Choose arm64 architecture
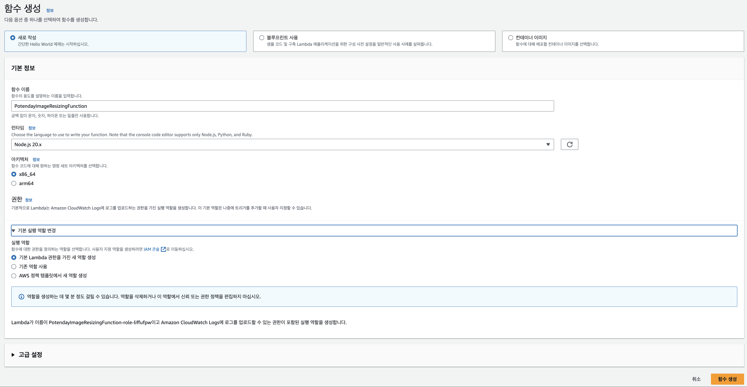This screenshot has width=747, height=387. point(14,183)
